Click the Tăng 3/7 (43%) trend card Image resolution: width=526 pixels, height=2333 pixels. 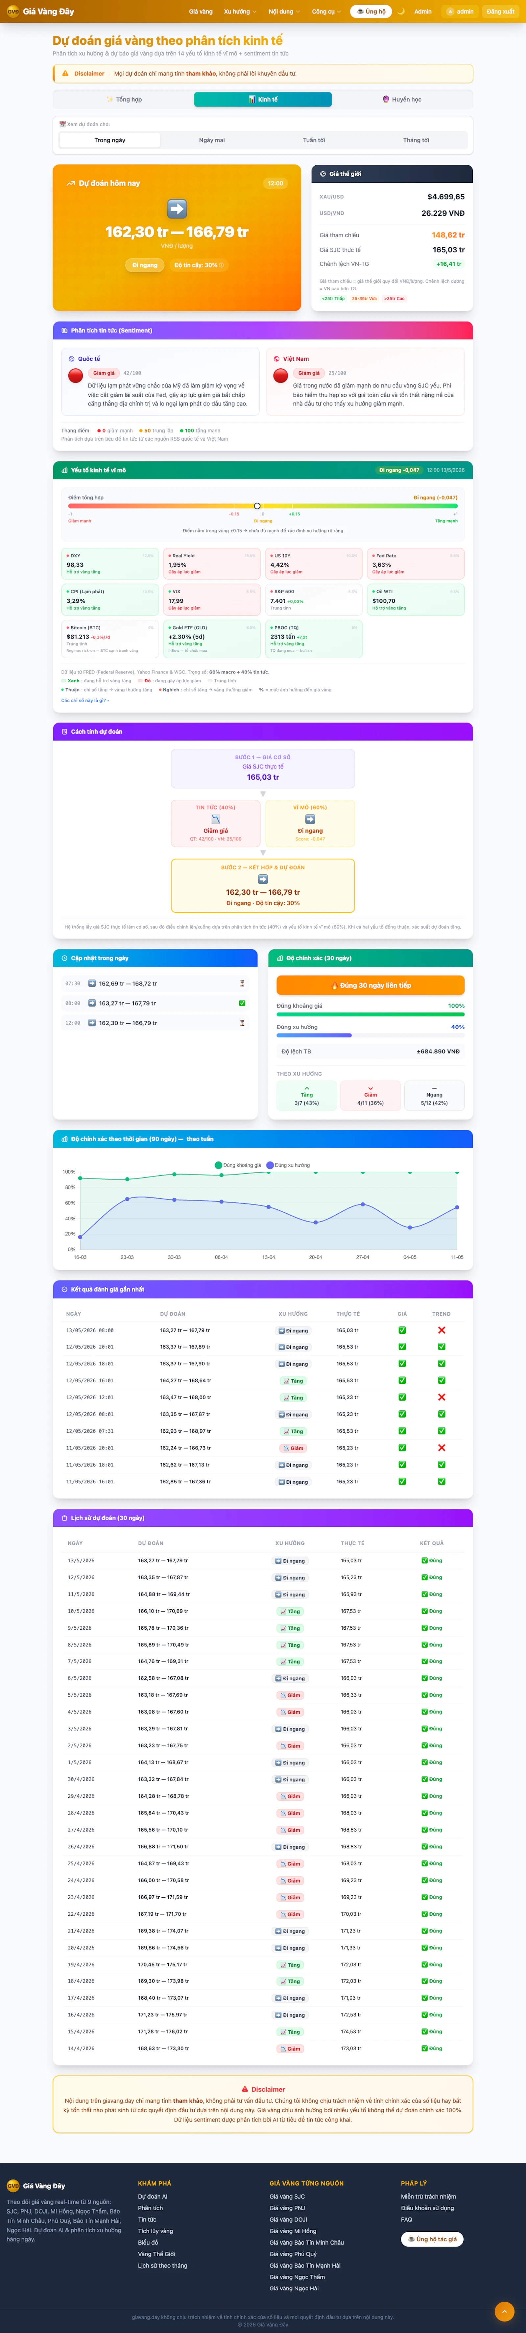coord(307,1096)
